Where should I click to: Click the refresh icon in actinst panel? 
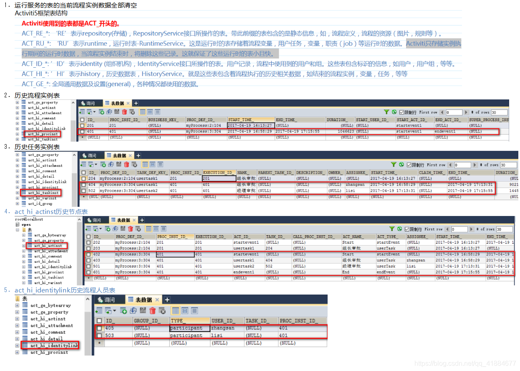tap(399, 229)
